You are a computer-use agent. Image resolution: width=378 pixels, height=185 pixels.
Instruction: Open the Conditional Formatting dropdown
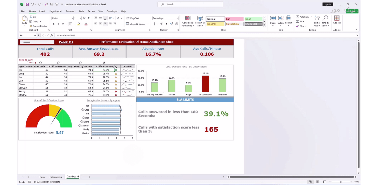point(187,21)
